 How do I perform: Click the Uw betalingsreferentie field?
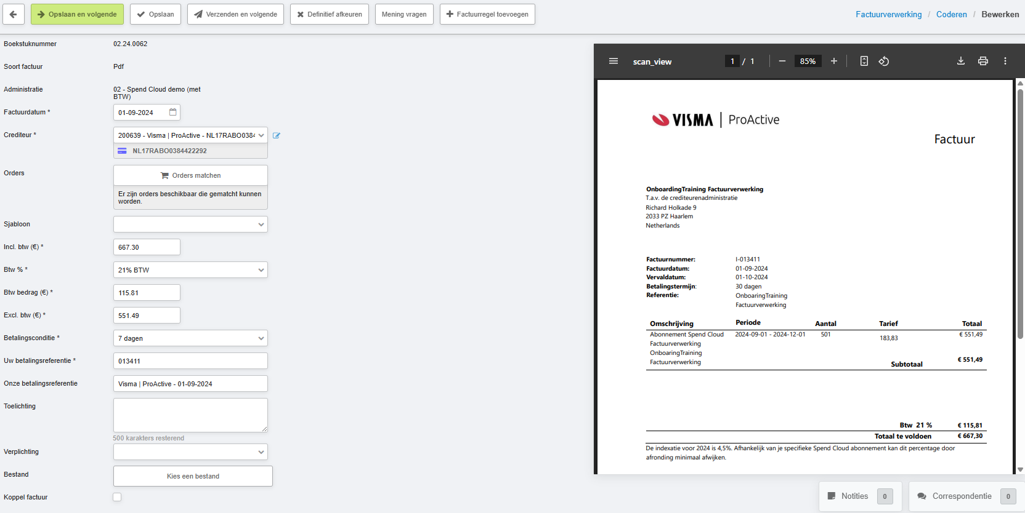click(x=190, y=361)
